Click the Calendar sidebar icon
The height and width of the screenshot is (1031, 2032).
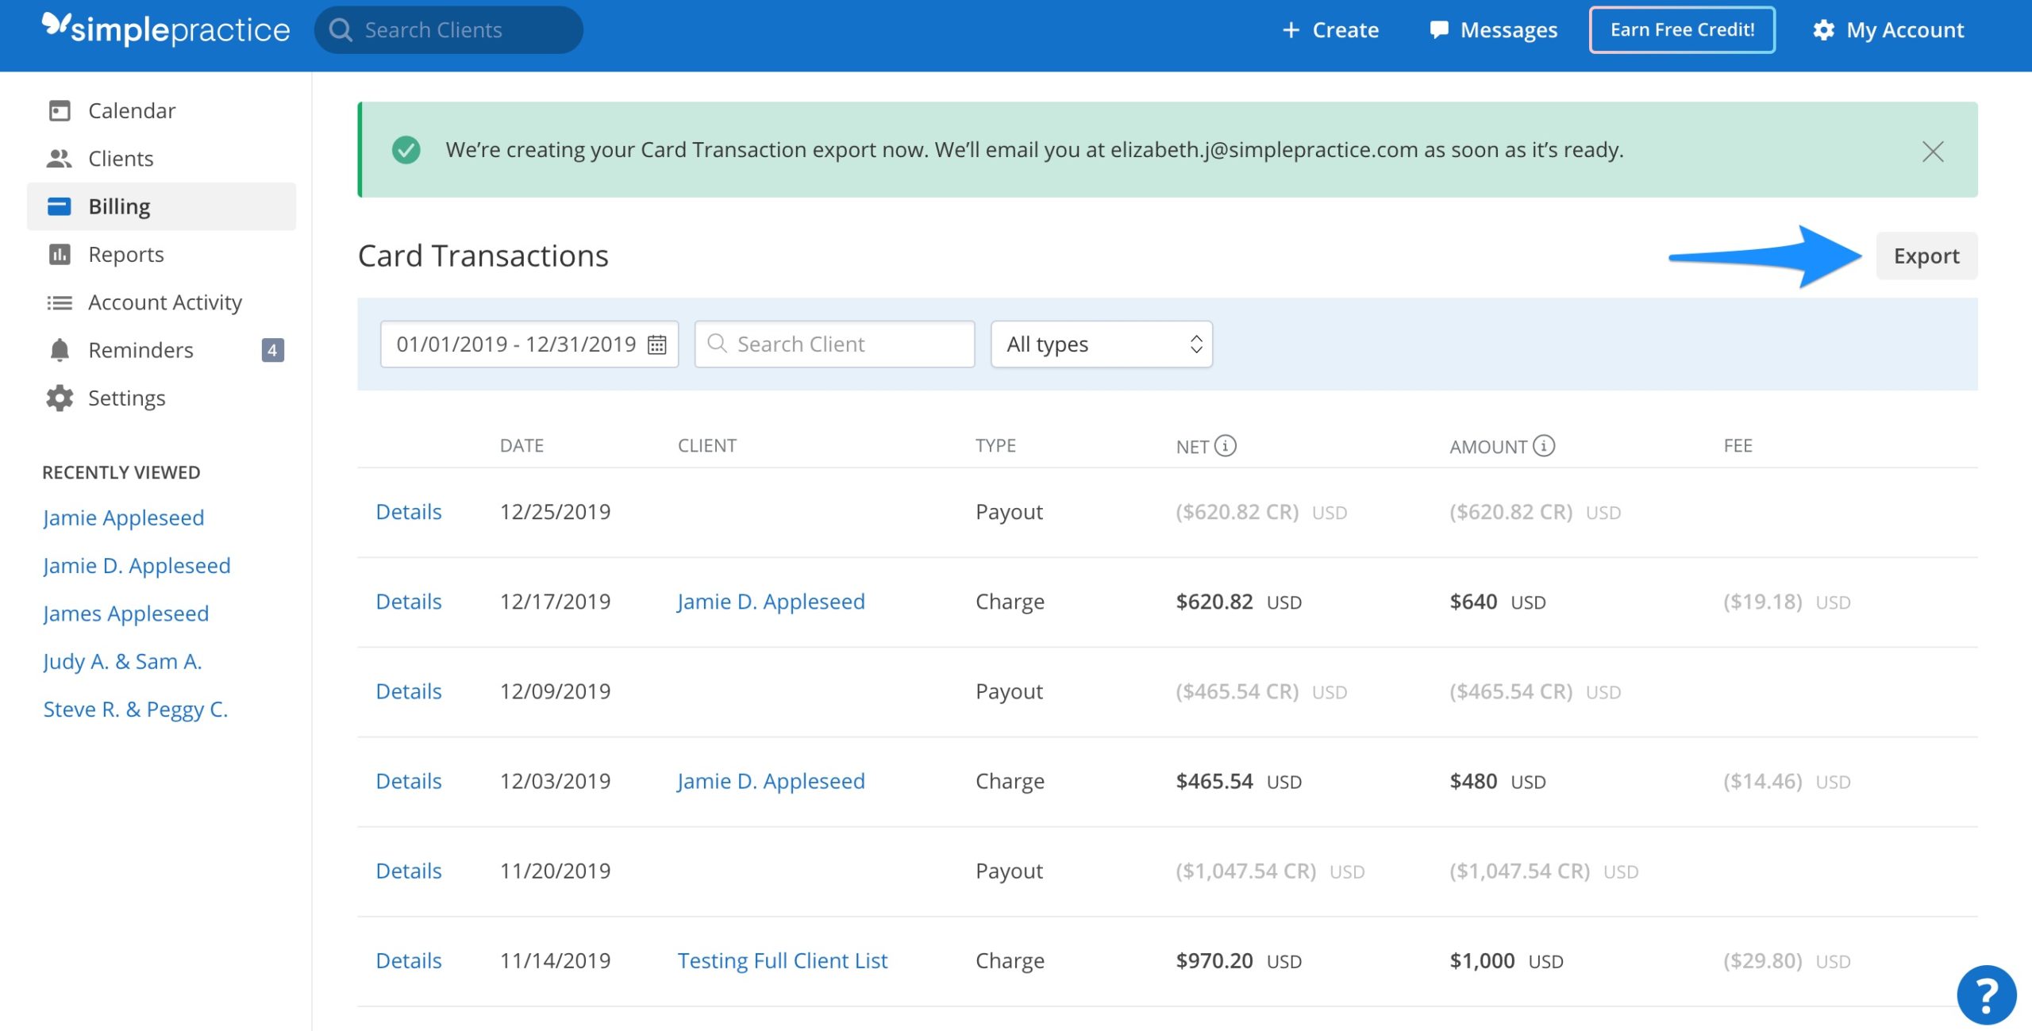point(60,110)
